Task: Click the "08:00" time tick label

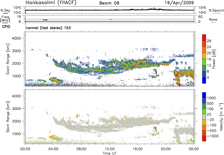Action: (81, 149)
